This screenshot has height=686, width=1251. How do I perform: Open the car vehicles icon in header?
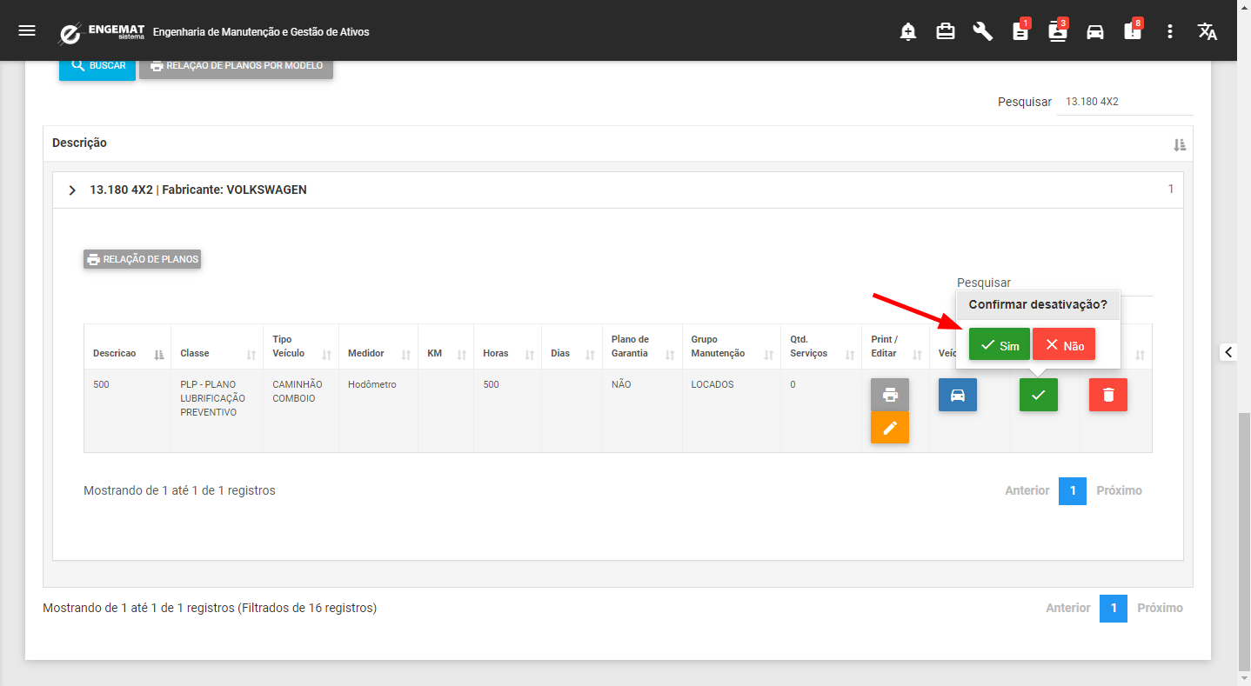pos(1095,31)
